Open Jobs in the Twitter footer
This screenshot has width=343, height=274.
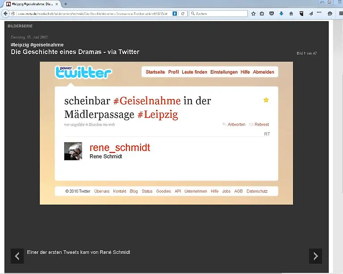[226, 191]
